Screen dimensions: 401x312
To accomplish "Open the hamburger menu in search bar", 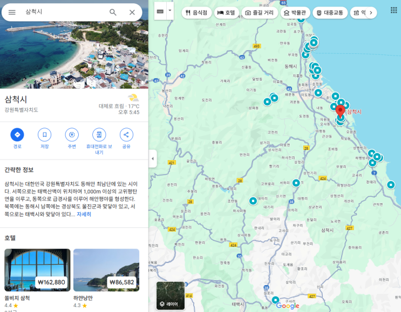I will click(x=12, y=12).
